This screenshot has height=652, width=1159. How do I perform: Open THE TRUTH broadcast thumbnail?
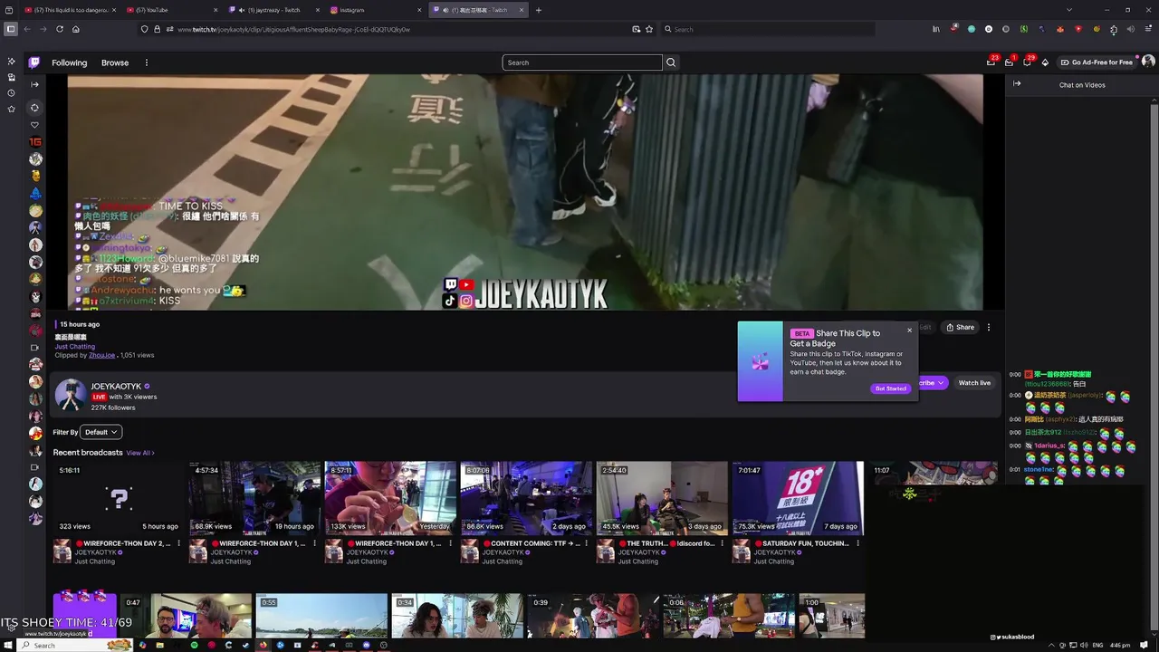[662, 498]
